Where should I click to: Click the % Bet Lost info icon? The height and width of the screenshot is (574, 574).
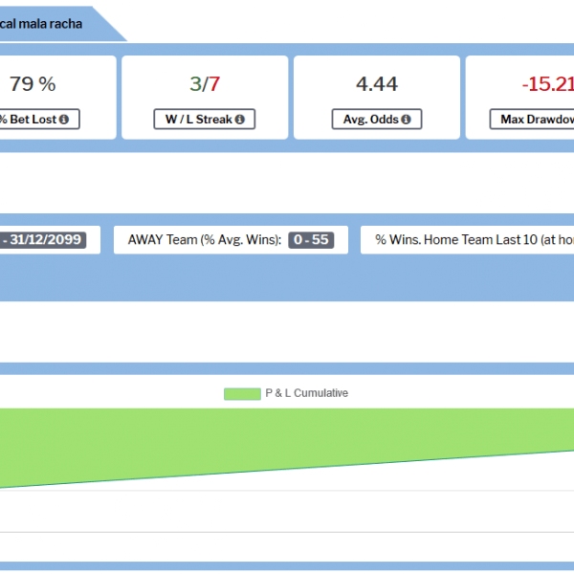point(64,120)
